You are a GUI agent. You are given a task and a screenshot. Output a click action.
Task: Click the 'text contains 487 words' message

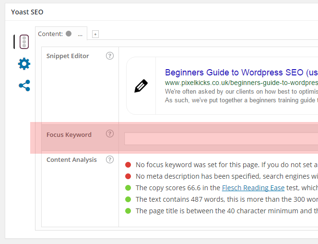coord(227,199)
